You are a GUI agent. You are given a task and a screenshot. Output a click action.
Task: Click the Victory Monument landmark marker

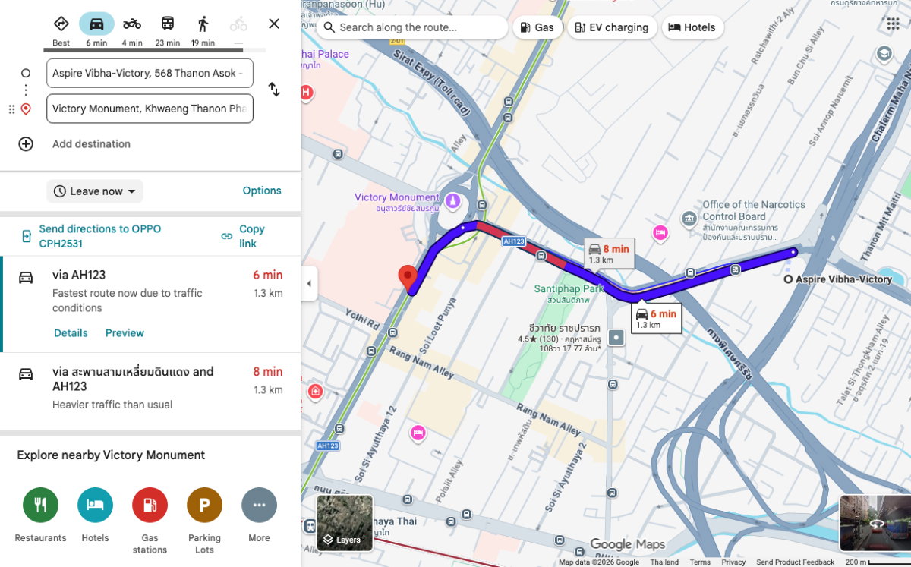453,201
